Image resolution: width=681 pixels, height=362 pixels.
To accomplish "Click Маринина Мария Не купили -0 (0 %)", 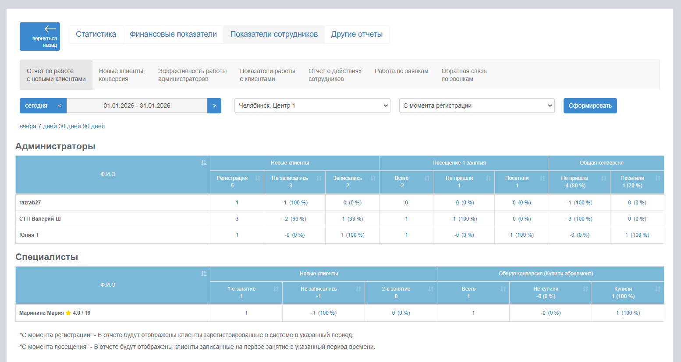I will click(550, 313).
